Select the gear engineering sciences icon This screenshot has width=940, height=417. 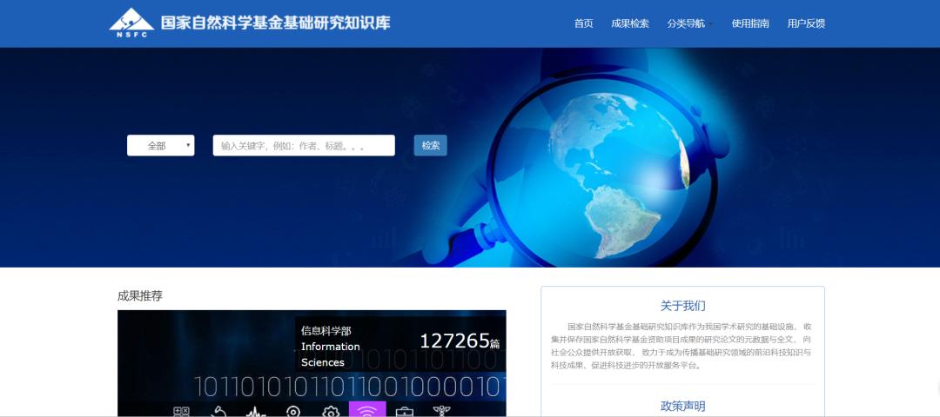pos(331,411)
